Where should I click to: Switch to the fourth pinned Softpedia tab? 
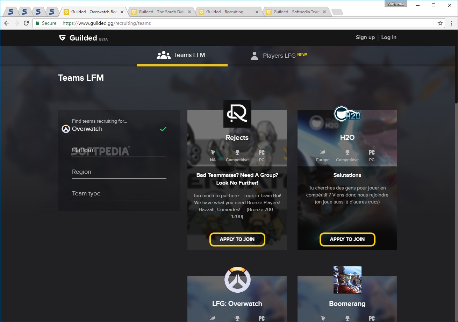coord(52,12)
